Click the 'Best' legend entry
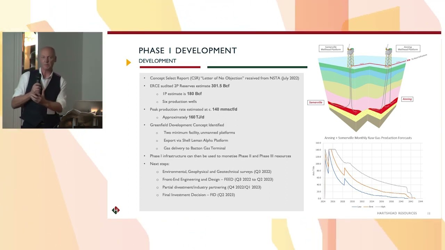Screen dimensions: 445x250 (x=369, y=207)
